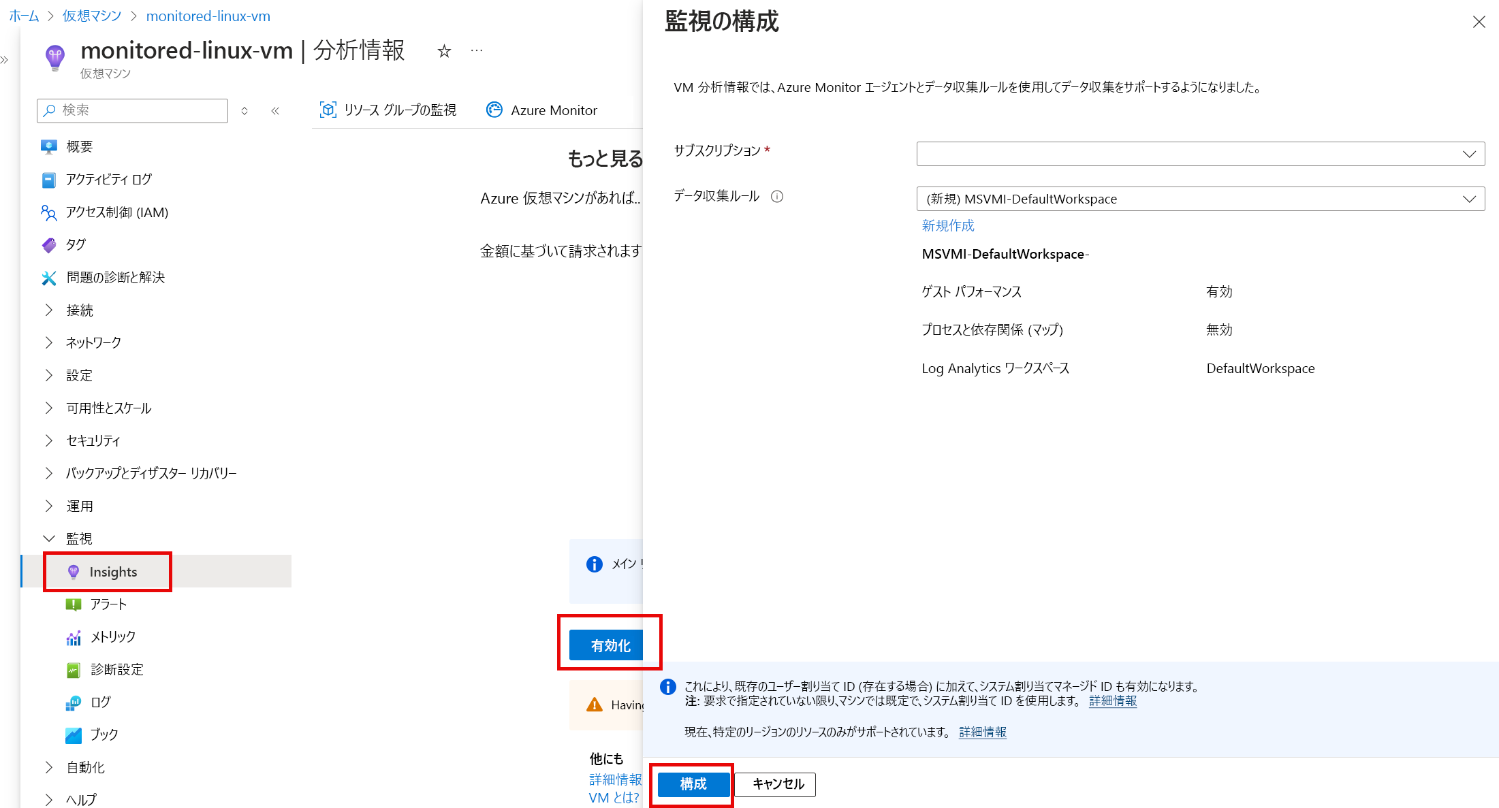
Task: Open the データ収集ルール dropdown
Action: [x=1201, y=199]
